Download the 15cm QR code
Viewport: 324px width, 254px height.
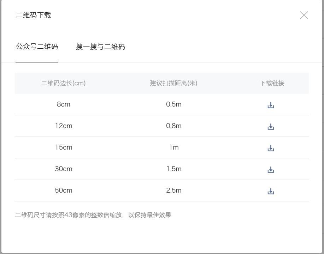[271, 148]
